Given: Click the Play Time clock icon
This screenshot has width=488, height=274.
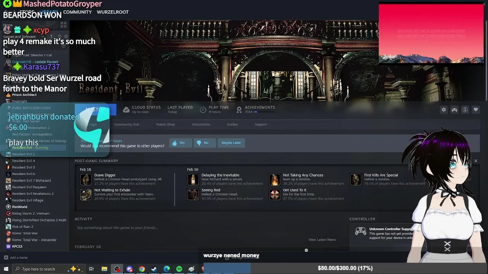Looking at the screenshot, I should pyautogui.click(x=203, y=110).
